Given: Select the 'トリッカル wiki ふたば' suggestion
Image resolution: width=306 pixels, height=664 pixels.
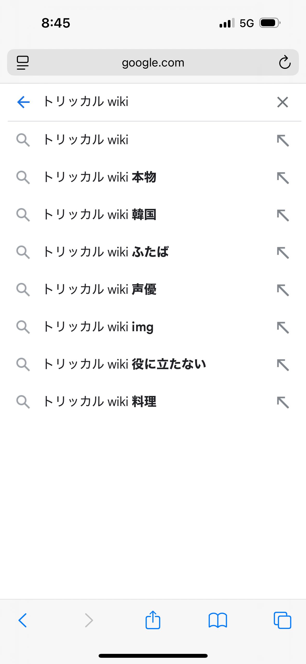Looking at the screenshot, I should [x=106, y=252].
